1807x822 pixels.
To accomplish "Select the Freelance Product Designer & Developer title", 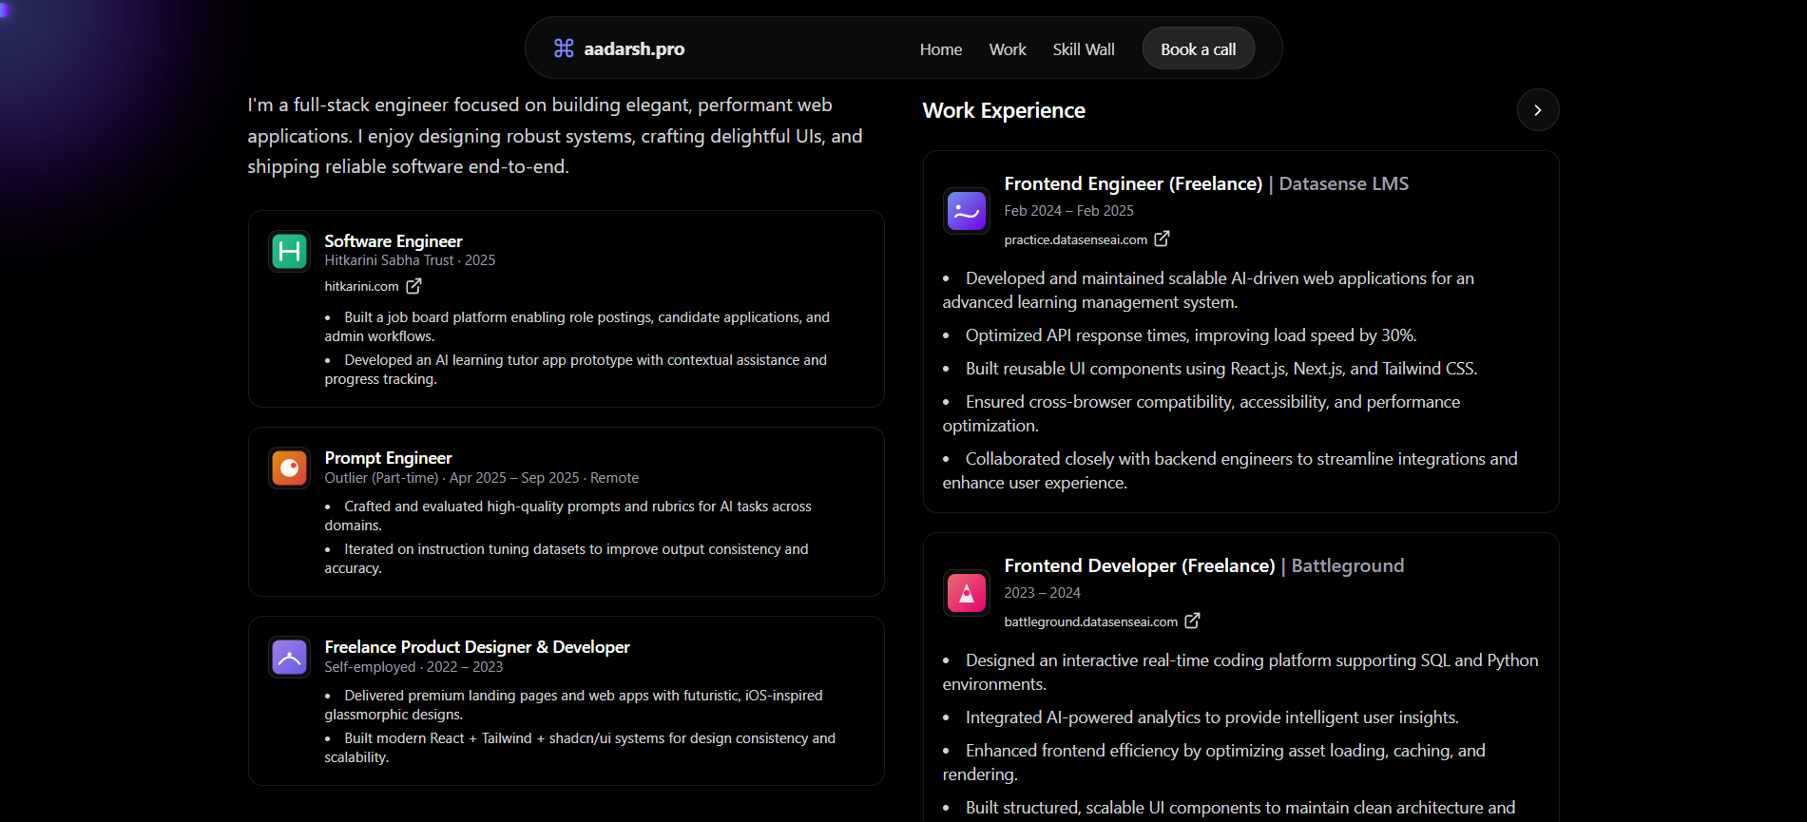I will [477, 647].
